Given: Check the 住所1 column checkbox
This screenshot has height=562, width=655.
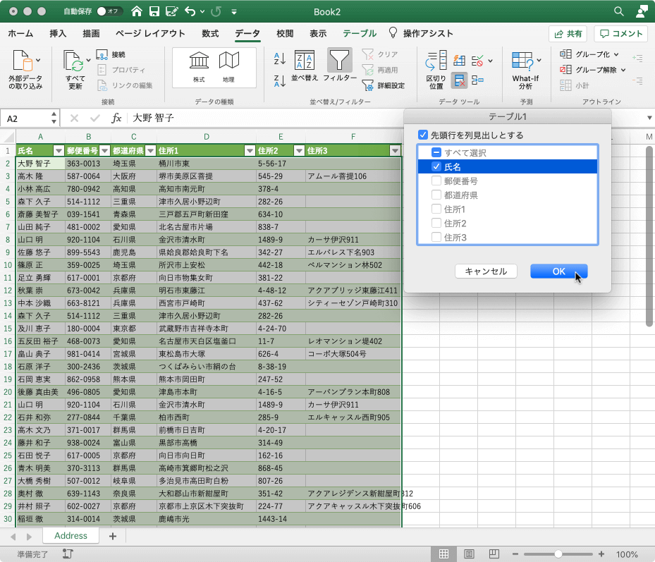Looking at the screenshot, I should click(436, 209).
